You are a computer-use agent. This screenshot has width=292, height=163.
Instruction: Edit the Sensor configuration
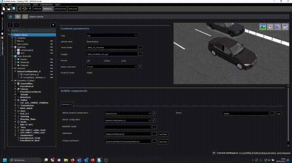click(x=154, y=120)
